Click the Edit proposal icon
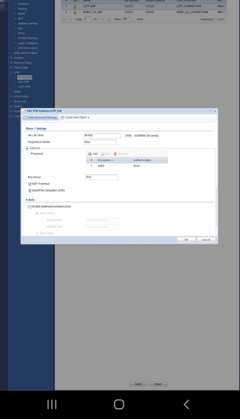 coord(103,154)
